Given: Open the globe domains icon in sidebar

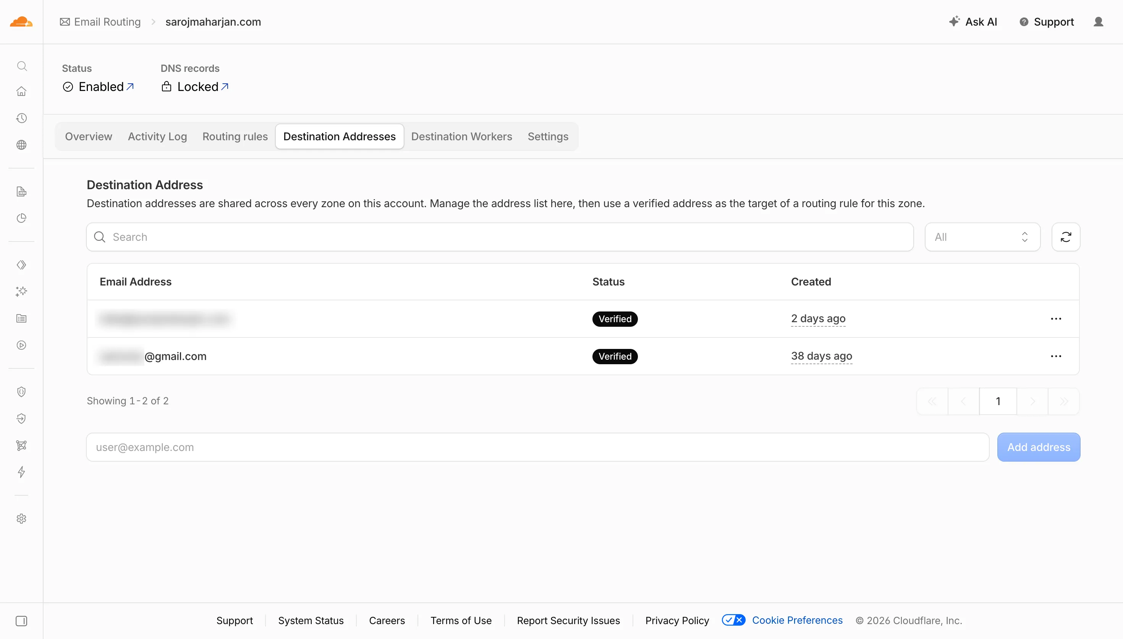Looking at the screenshot, I should (21, 145).
